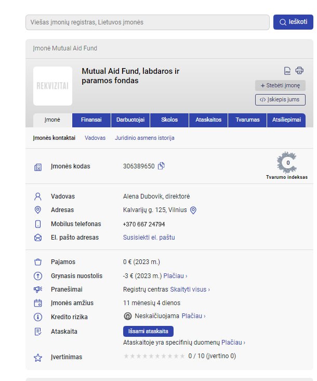The height and width of the screenshot is (381, 317).
Task: Click company title Mutual Aid Fund heading
Action: [x=130, y=76]
